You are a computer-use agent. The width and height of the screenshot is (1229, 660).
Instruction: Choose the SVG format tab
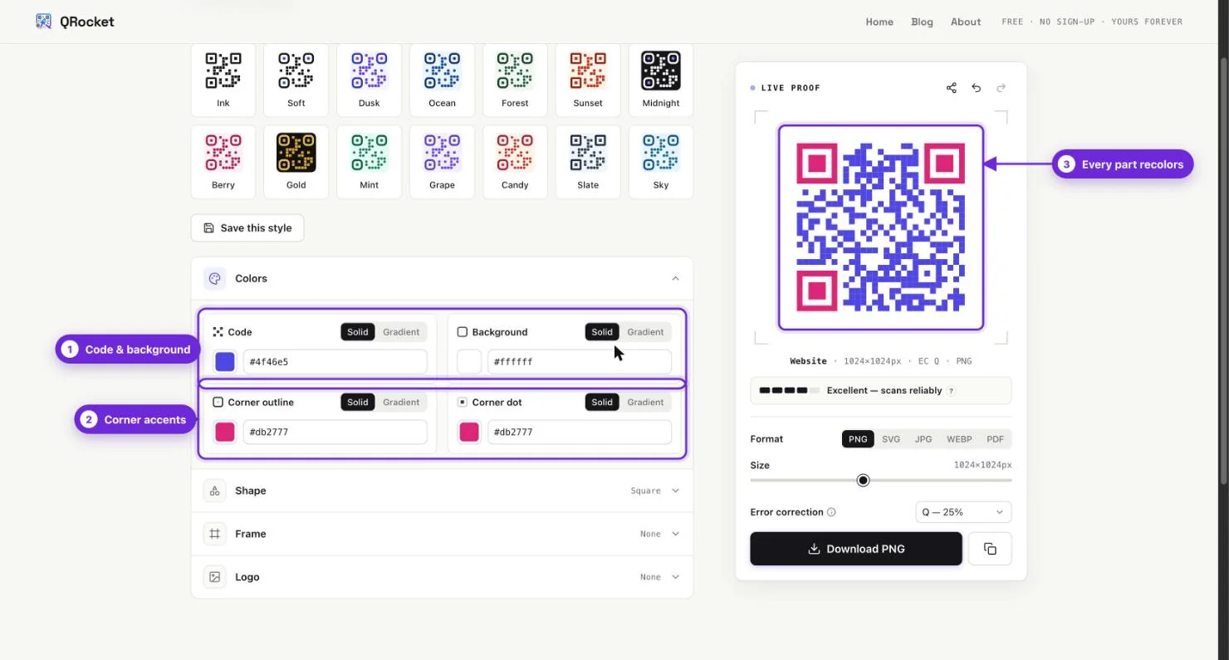coord(891,439)
